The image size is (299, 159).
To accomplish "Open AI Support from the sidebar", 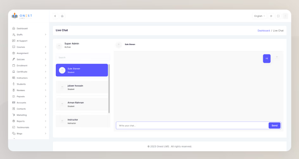I will pos(22,41).
